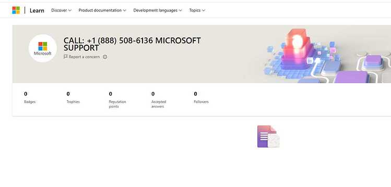Click the Reputation points stat
The image size is (391, 187).
[117, 100]
